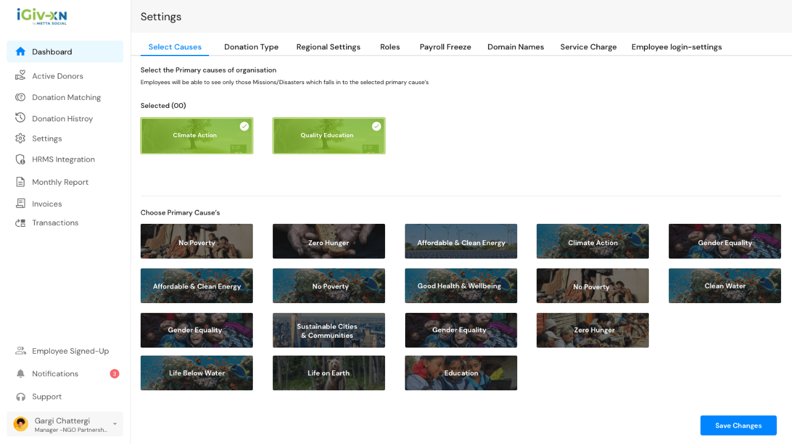
Task: Switch to the Donation Type tab
Action: pyautogui.click(x=251, y=47)
